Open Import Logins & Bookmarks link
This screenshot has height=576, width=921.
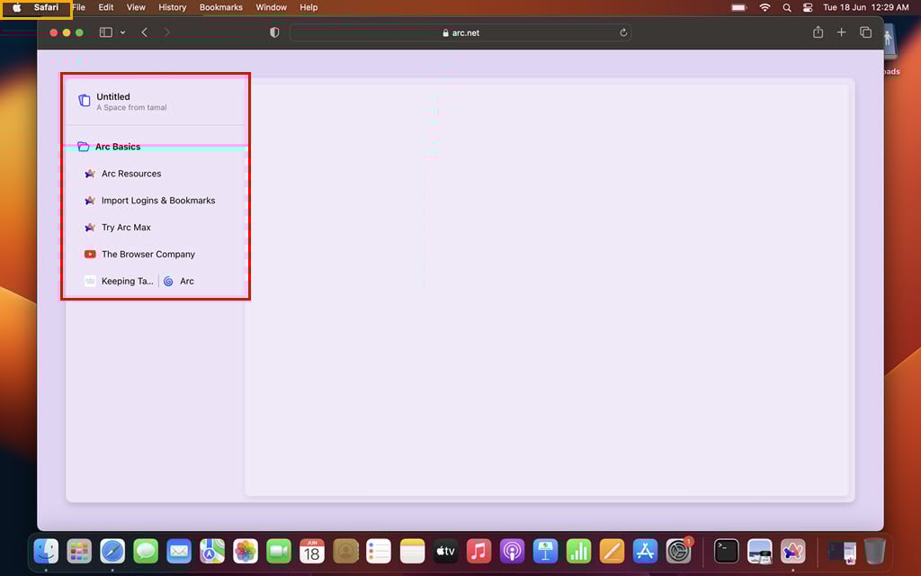158,201
